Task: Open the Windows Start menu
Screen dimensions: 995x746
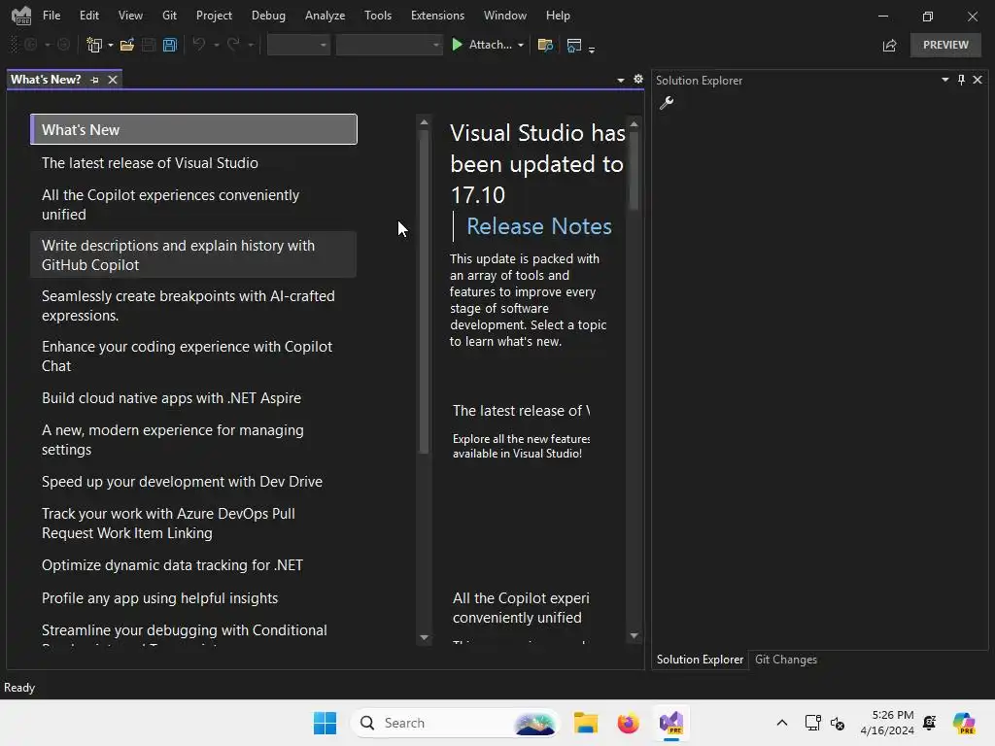Action: point(325,723)
